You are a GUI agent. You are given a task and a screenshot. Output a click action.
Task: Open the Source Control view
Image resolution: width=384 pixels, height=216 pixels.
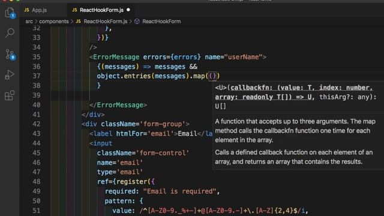click(10, 55)
